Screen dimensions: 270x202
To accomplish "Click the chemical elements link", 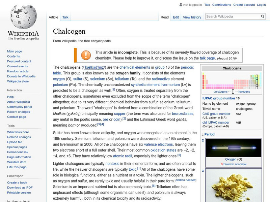I will point(135,67).
